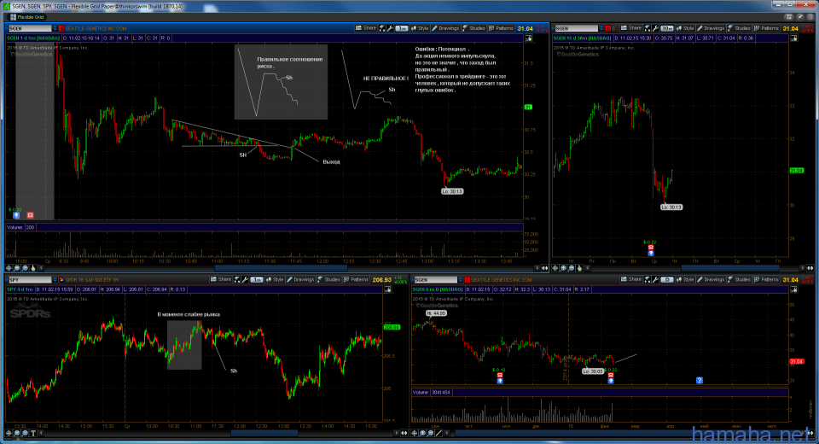The image size is (819, 444).
Task: Click zoom out icon below SPY chart
Action: (25, 433)
